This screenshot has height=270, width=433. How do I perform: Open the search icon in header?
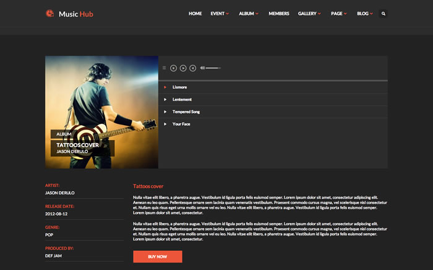tap(384, 14)
